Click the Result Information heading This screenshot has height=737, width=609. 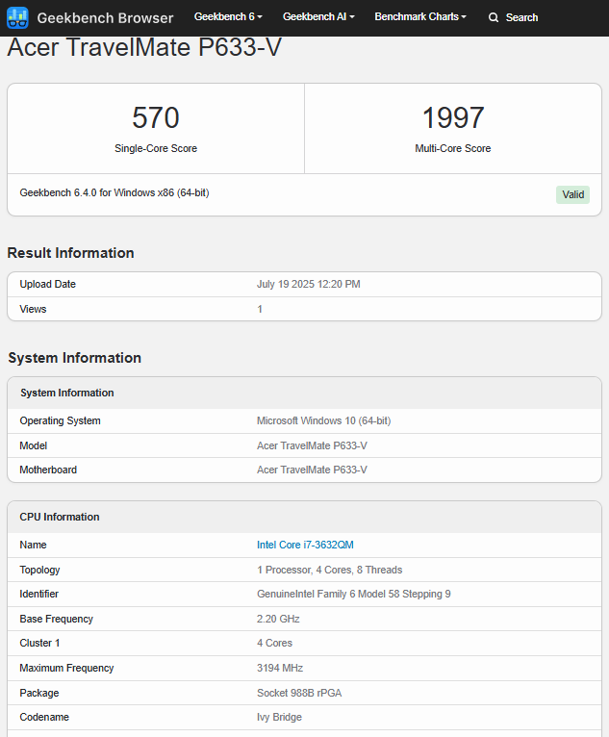coord(70,253)
